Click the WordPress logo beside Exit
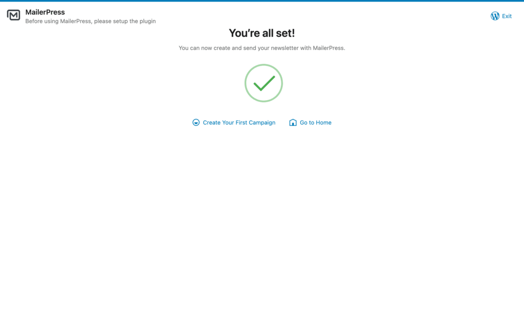 point(494,16)
